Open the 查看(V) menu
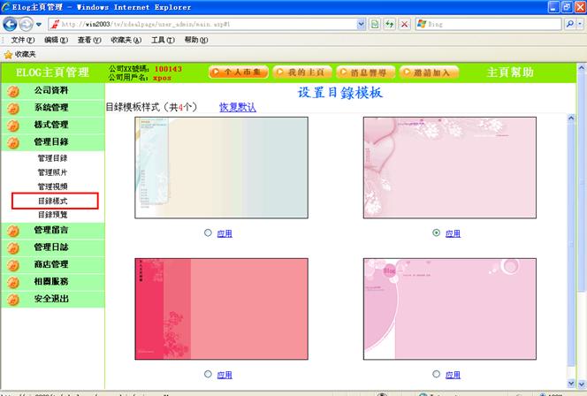The image size is (587, 396). (x=88, y=40)
